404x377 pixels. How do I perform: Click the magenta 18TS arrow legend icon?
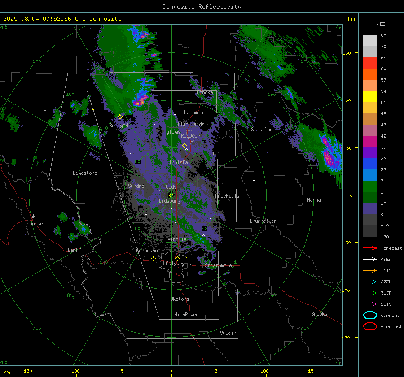[370, 304]
